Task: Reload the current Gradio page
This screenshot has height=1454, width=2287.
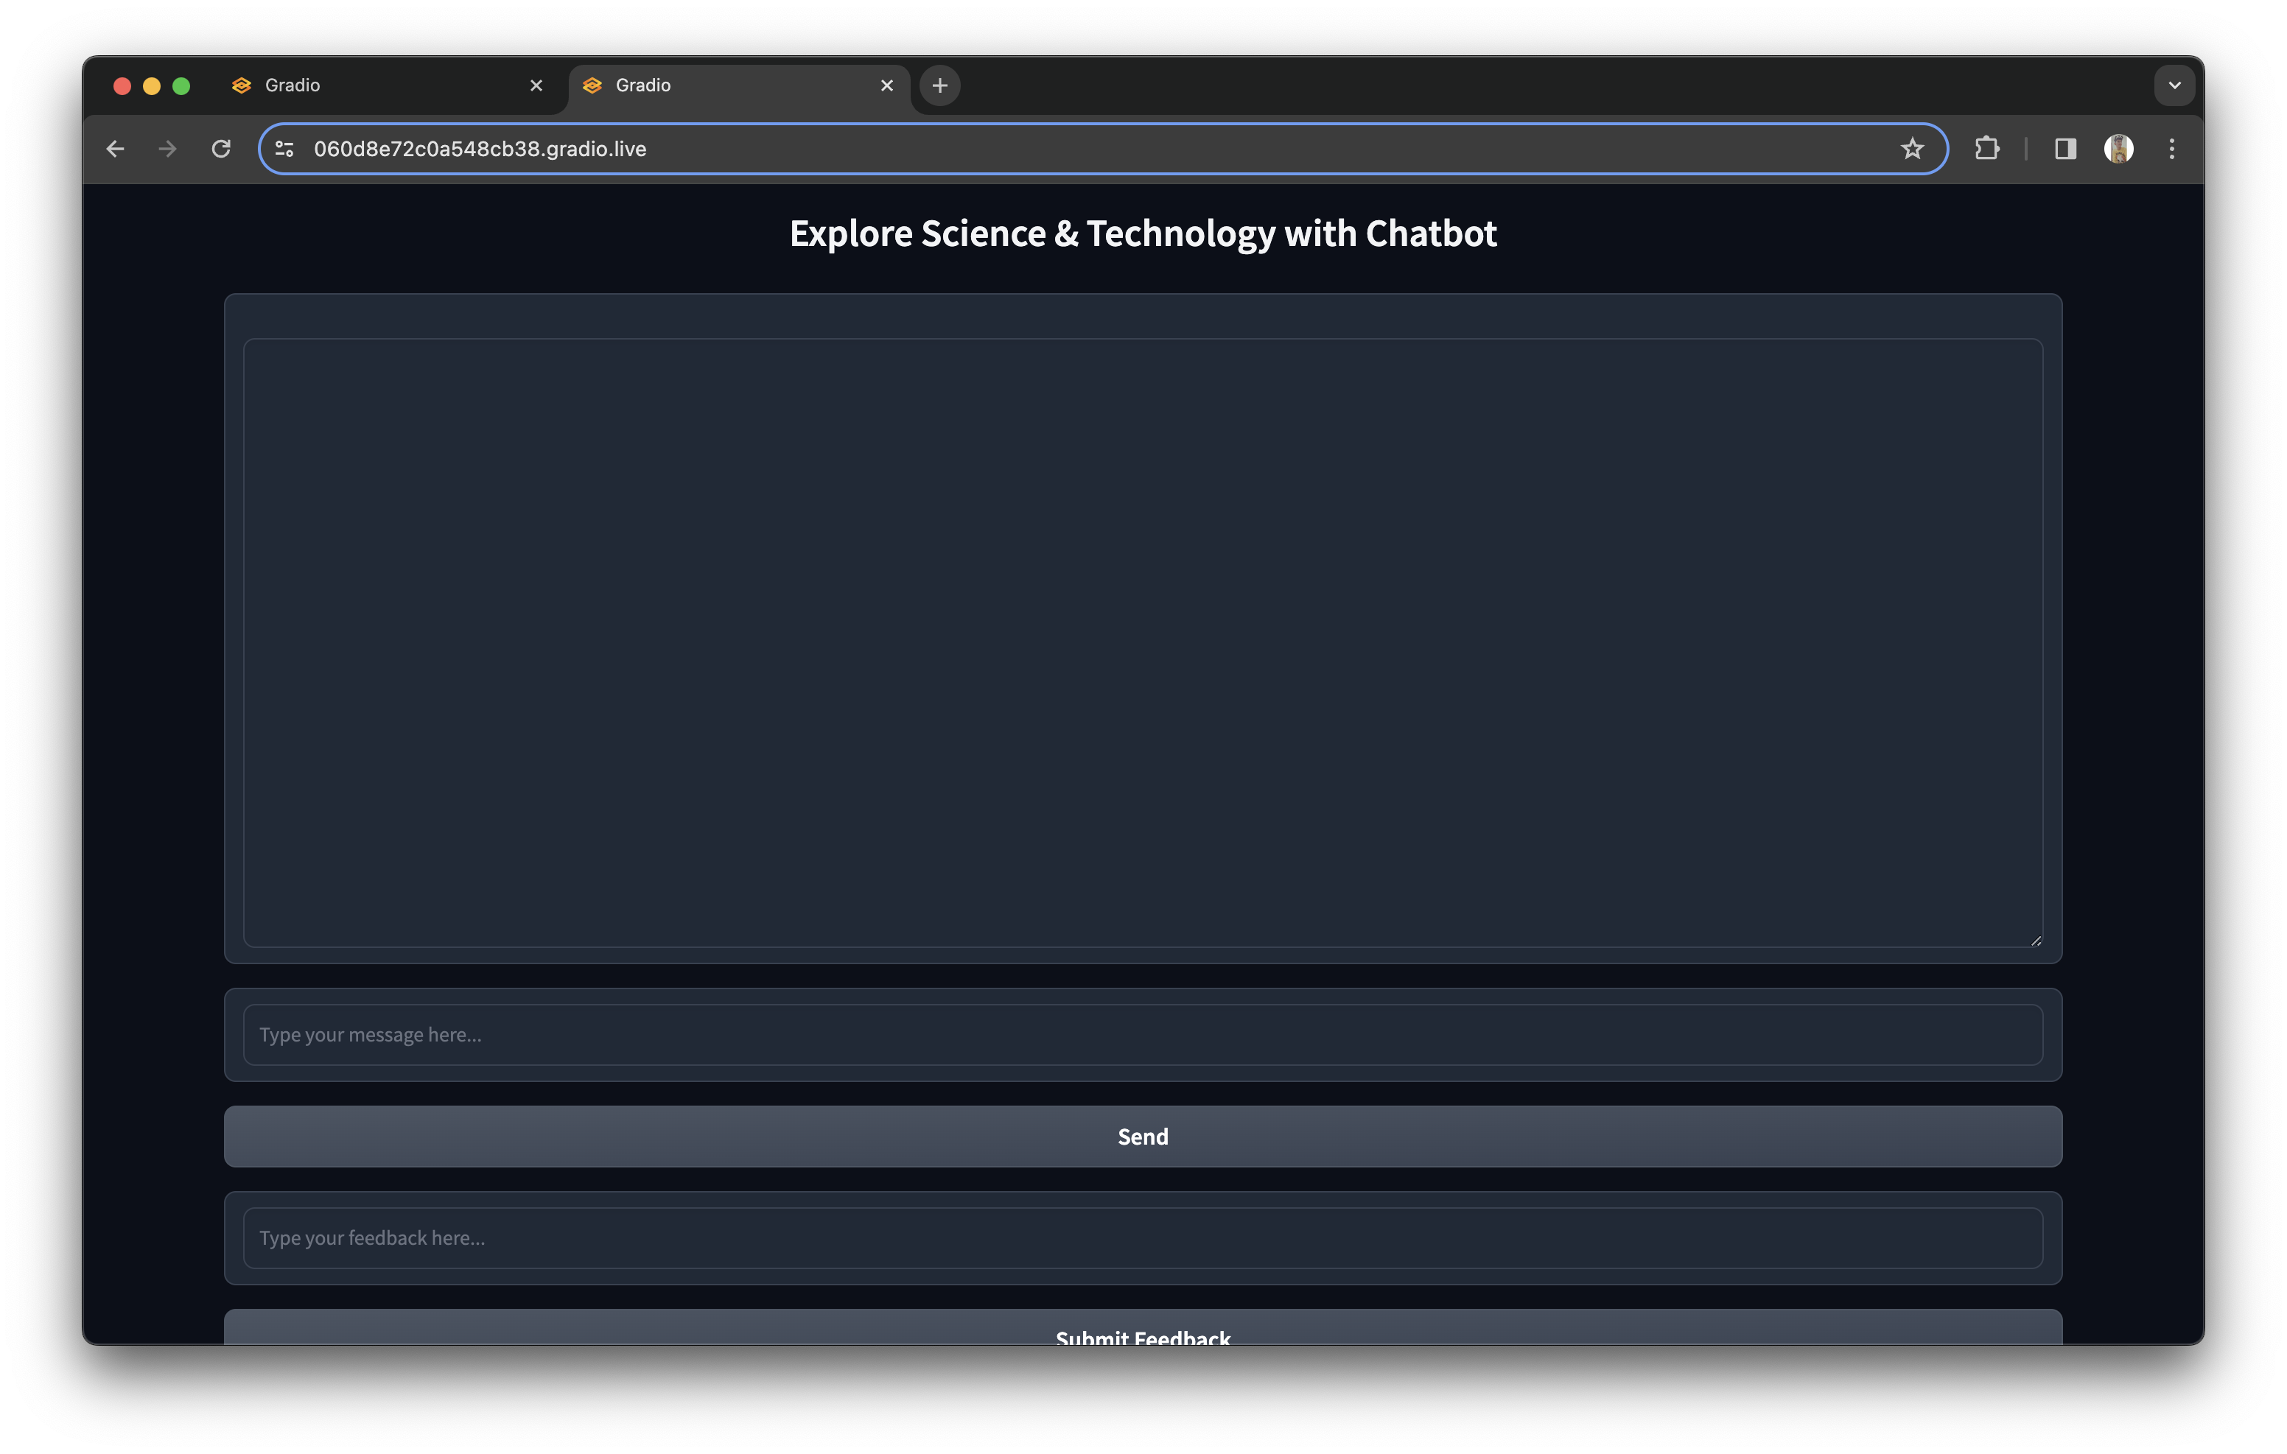Action: pyautogui.click(x=221, y=149)
